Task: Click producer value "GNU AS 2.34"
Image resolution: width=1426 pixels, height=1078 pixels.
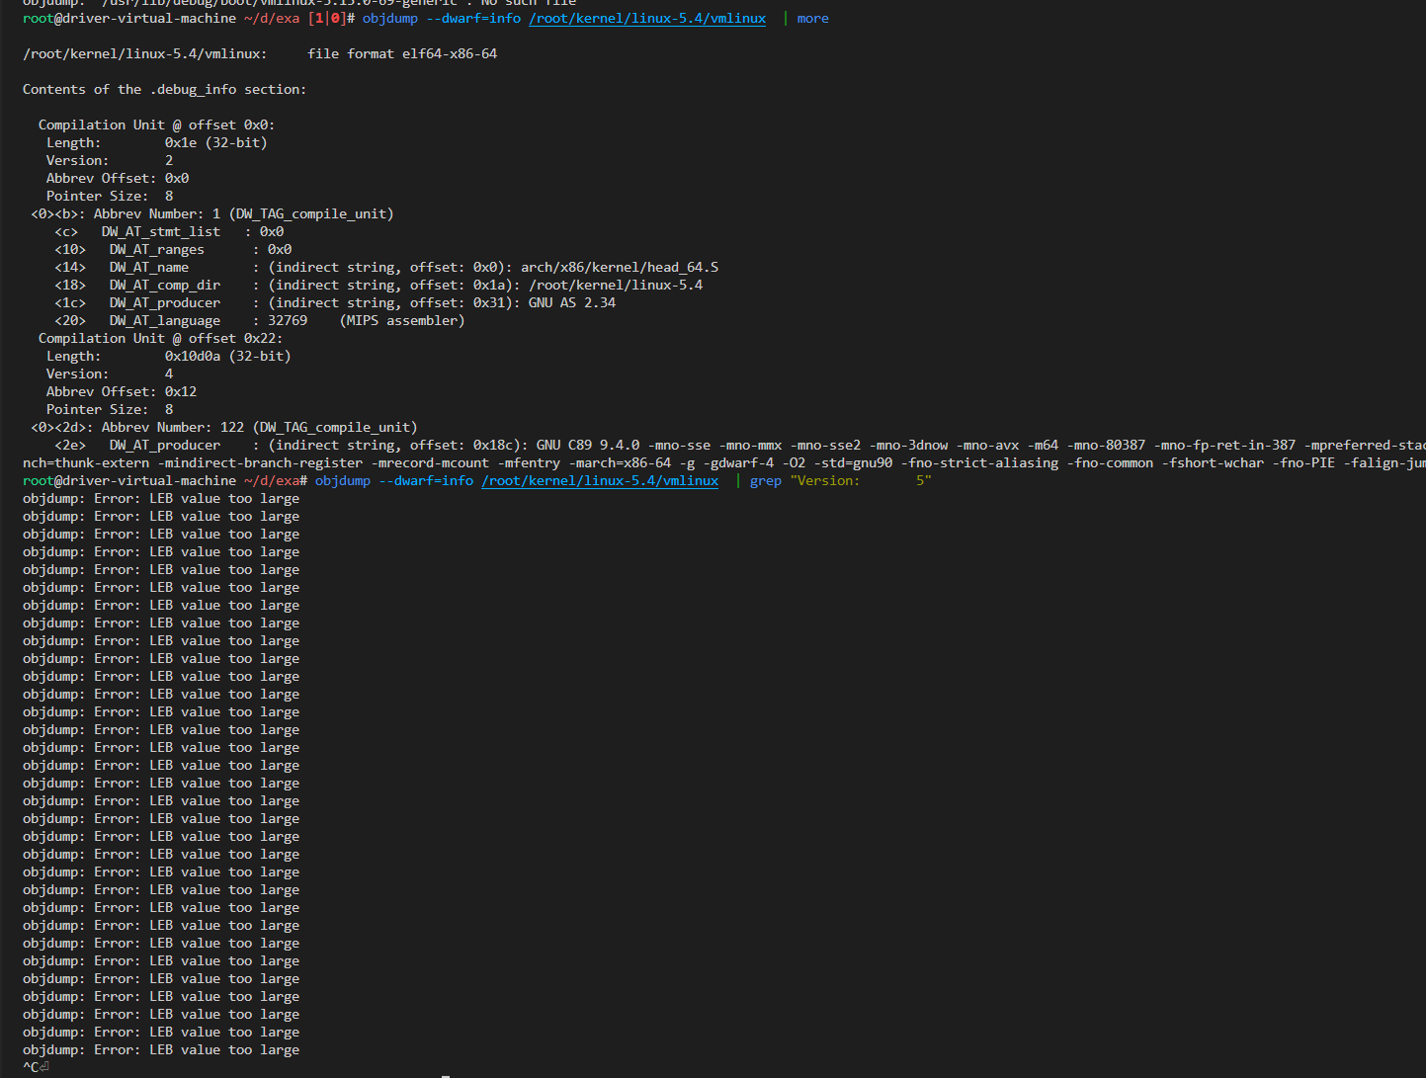Action: pos(572,302)
